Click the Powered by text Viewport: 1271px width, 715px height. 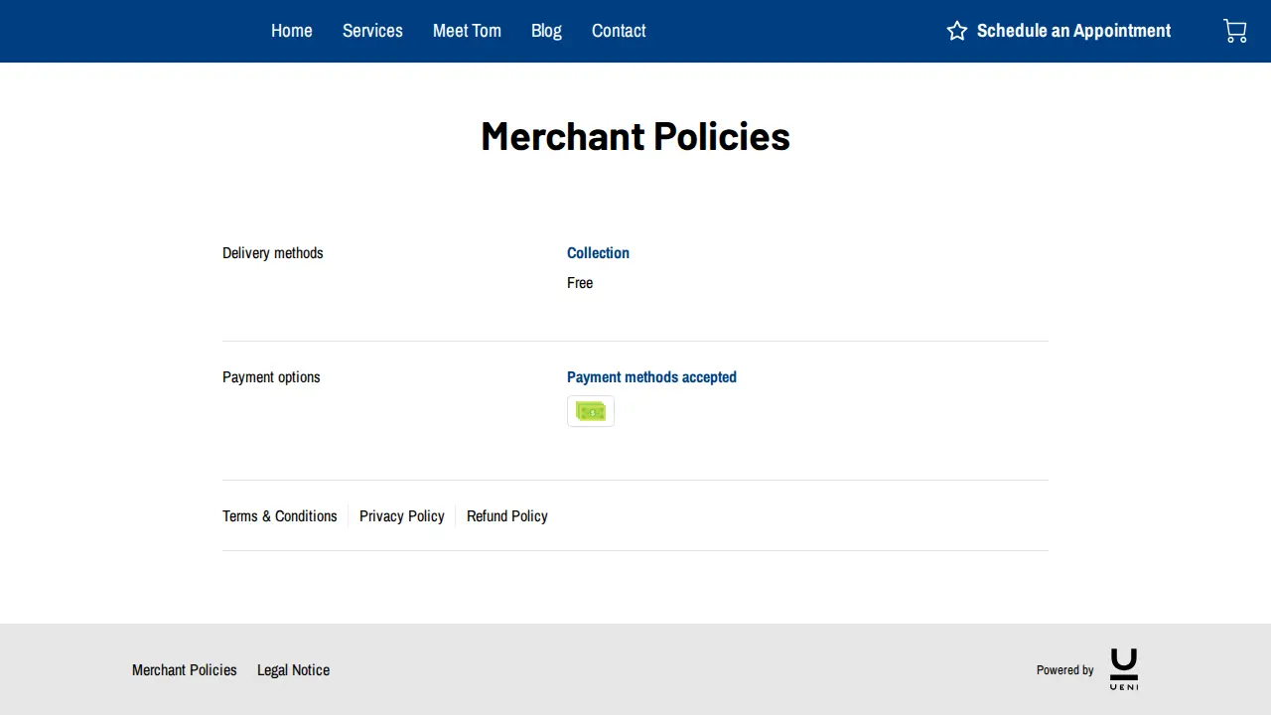(x=1065, y=670)
